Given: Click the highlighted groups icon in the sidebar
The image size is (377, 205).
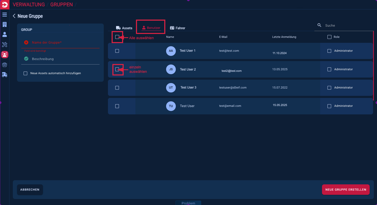Looking at the screenshot, I should pos(4,55).
